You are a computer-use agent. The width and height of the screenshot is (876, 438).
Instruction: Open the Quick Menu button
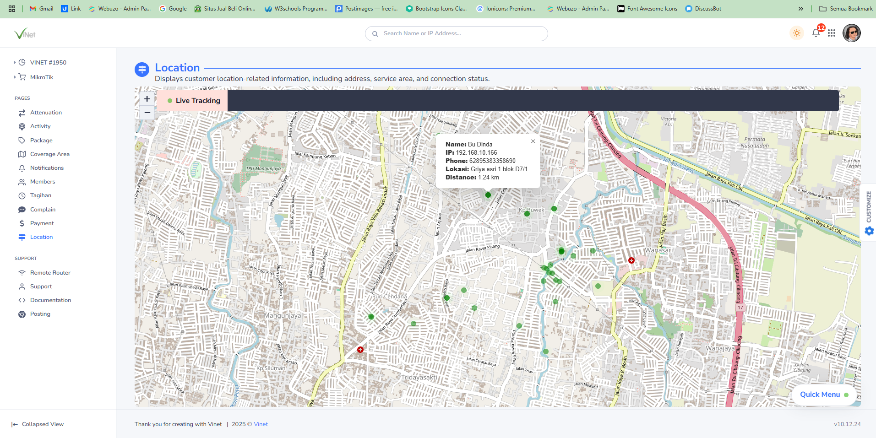pos(824,395)
